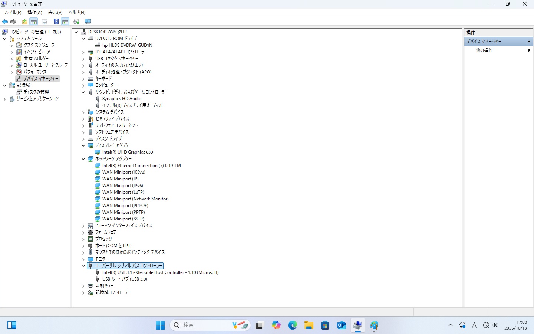Open the 操作(A) menu

coord(34,13)
